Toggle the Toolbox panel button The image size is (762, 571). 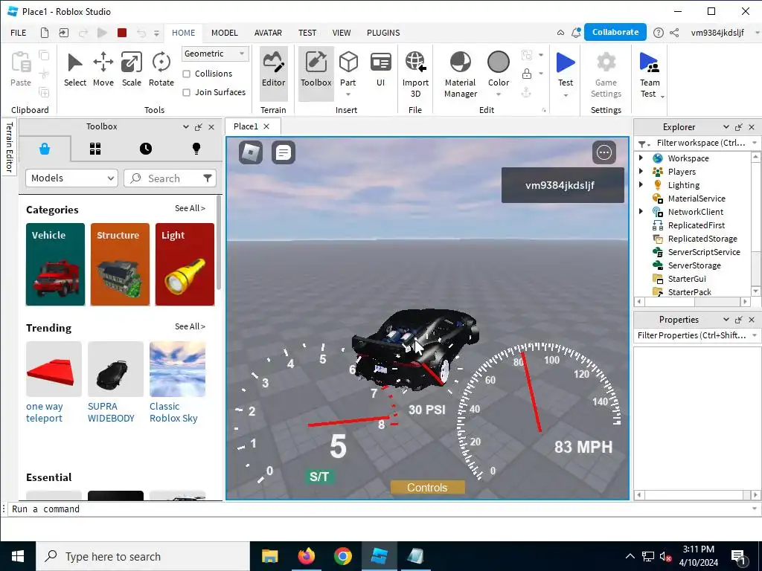coord(316,74)
